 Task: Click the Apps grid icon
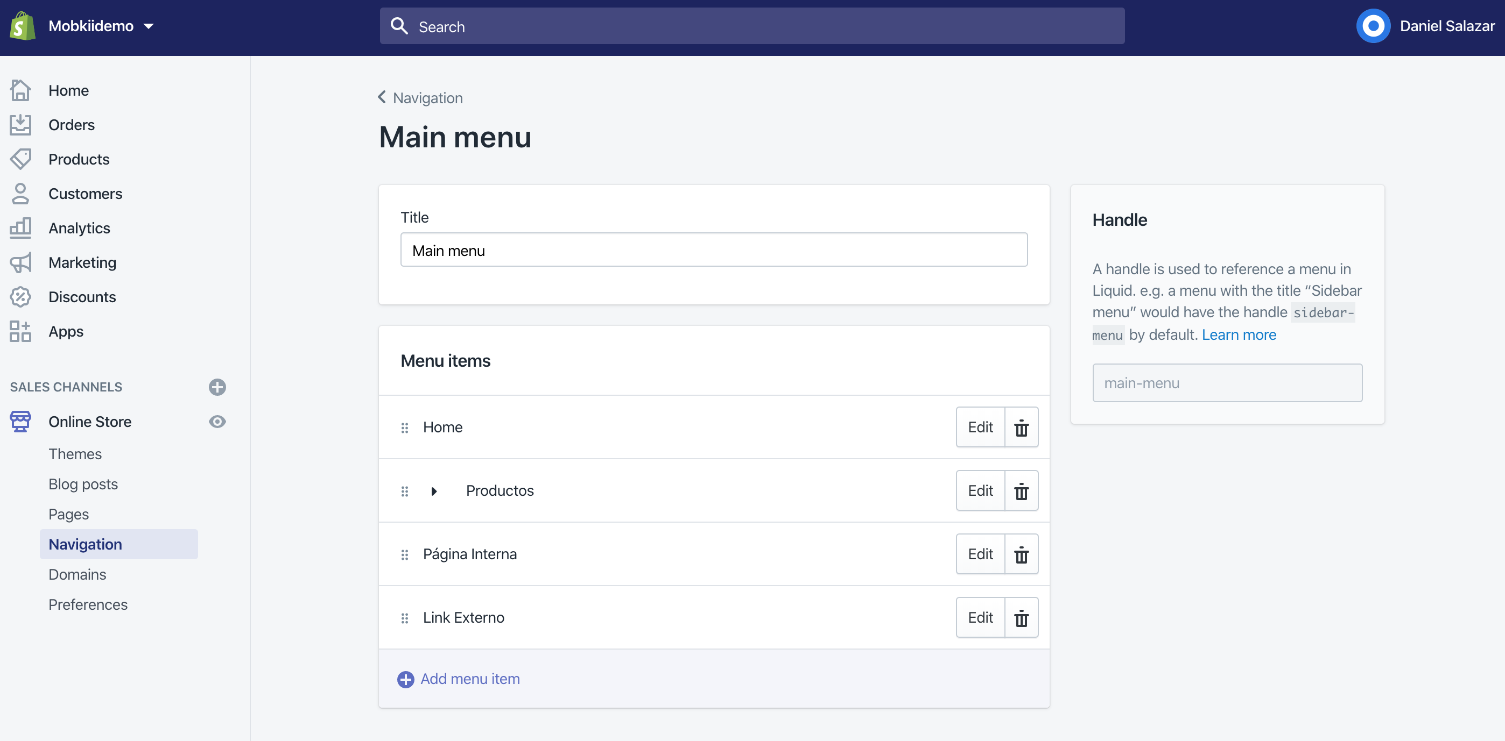coord(20,331)
